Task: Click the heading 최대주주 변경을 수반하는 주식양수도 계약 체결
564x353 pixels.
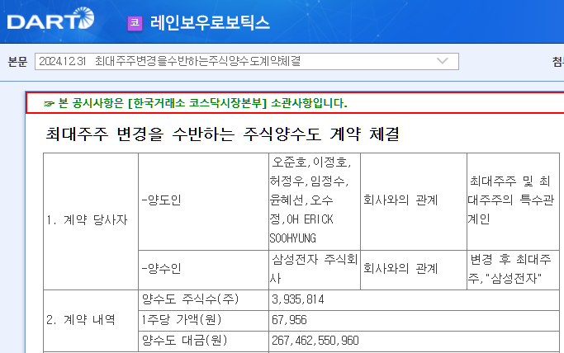Action: point(222,134)
